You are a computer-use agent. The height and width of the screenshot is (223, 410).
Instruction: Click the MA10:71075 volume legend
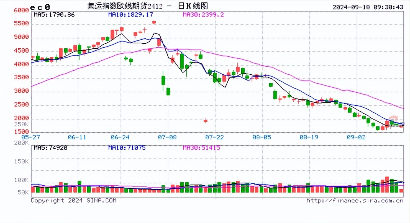point(127,148)
